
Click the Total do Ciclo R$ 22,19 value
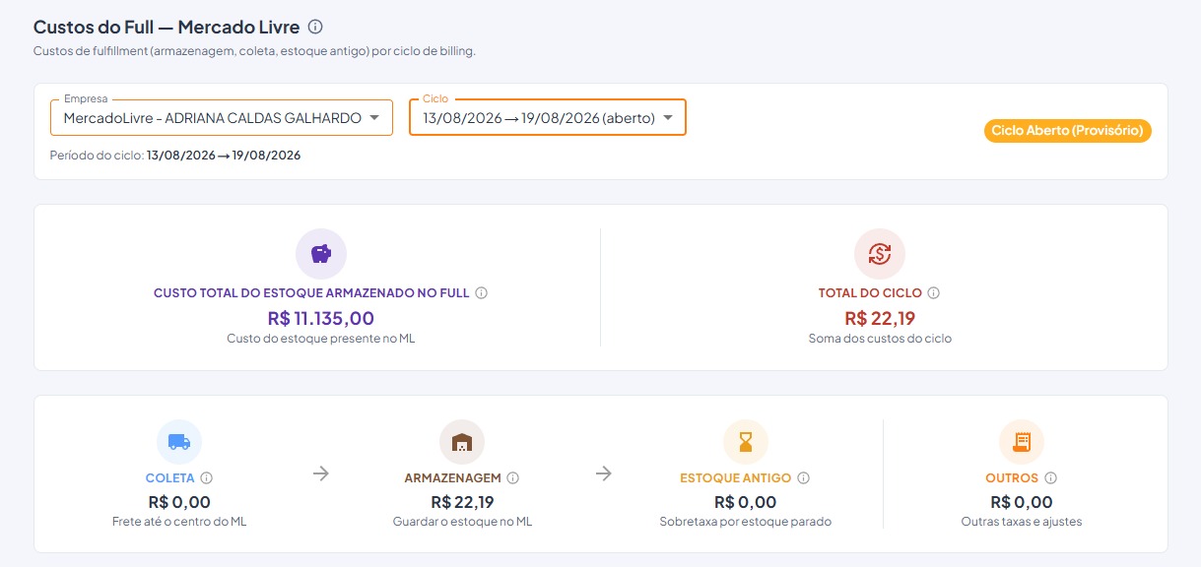point(880,318)
